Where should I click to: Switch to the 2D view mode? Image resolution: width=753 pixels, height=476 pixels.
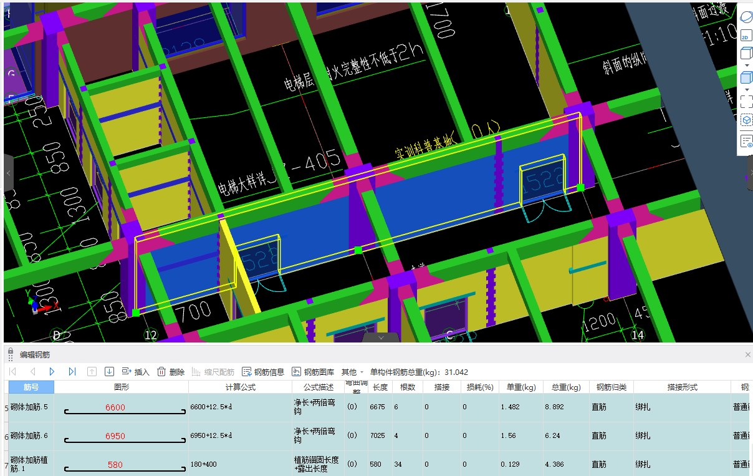[x=746, y=37]
